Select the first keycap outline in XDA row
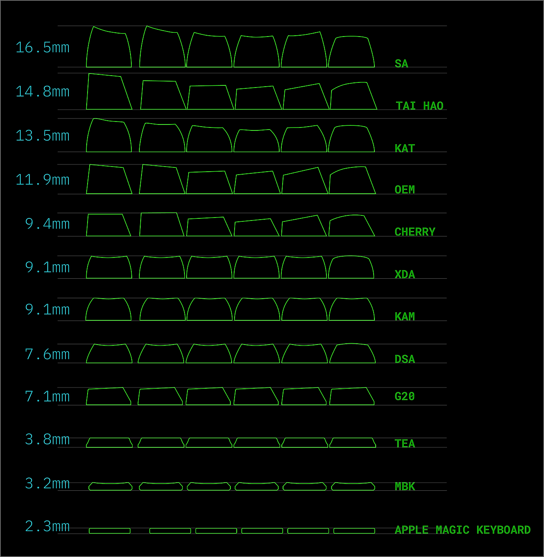Screen dimensions: 544x557 click(x=109, y=267)
